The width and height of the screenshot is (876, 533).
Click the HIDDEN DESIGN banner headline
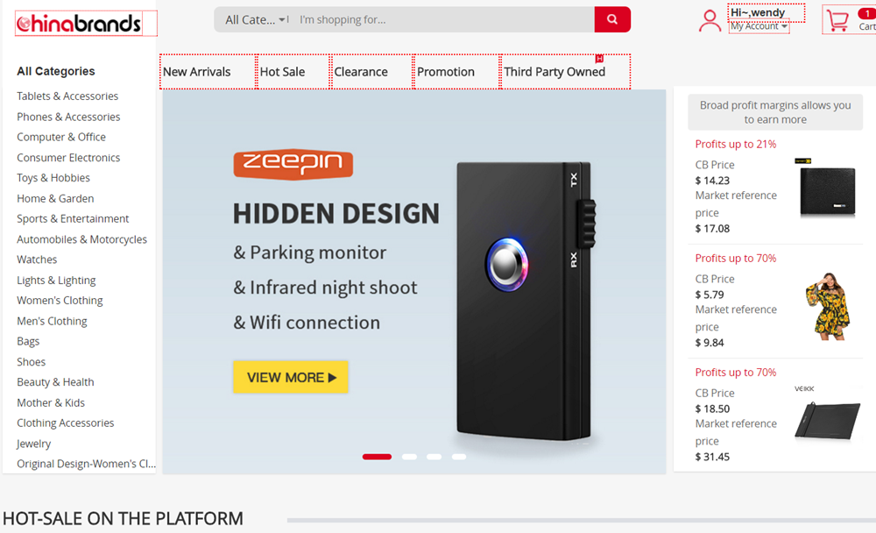point(336,213)
